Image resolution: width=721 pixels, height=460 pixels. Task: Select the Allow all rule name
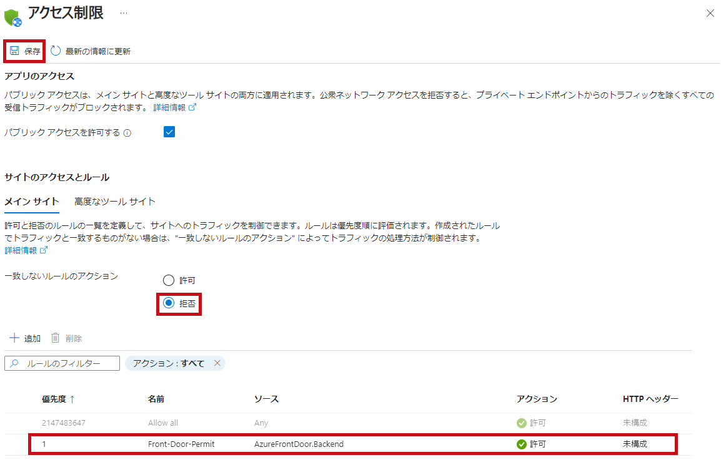(x=163, y=423)
